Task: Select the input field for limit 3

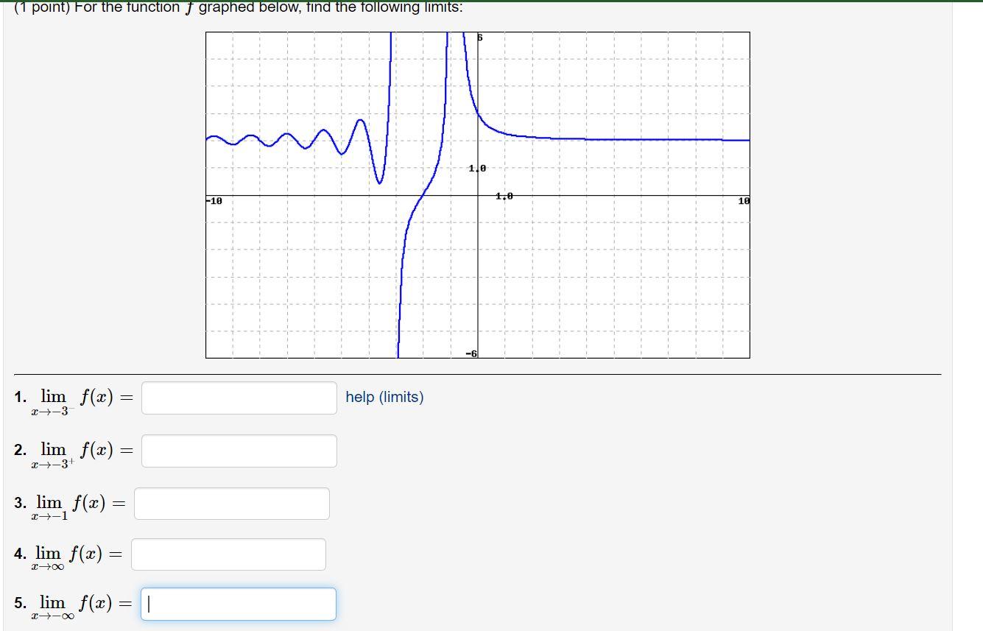Action: coord(231,503)
